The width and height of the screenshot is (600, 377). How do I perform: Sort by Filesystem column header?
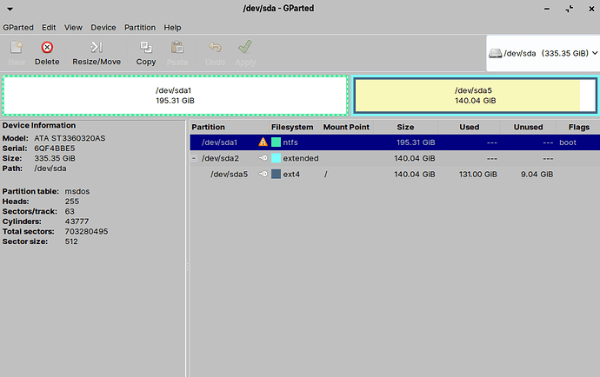tap(295, 127)
